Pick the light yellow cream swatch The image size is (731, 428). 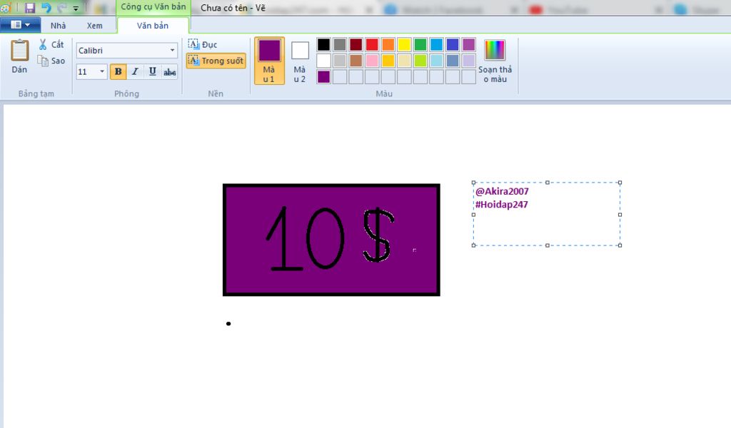[404, 61]
